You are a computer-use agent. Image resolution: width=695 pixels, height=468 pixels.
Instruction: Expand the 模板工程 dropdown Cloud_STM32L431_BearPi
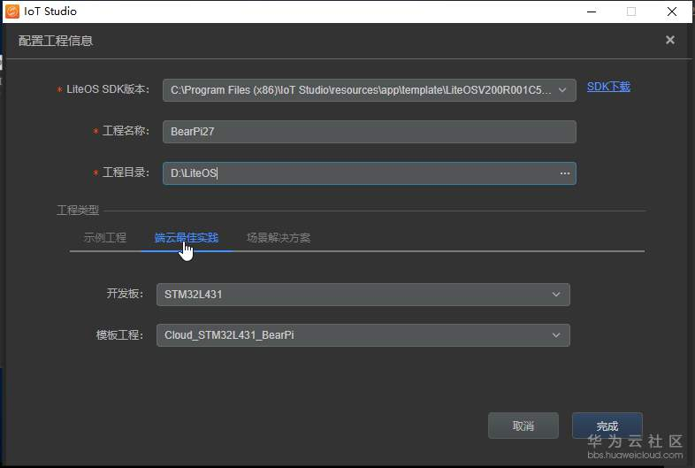tap(363, 335)
